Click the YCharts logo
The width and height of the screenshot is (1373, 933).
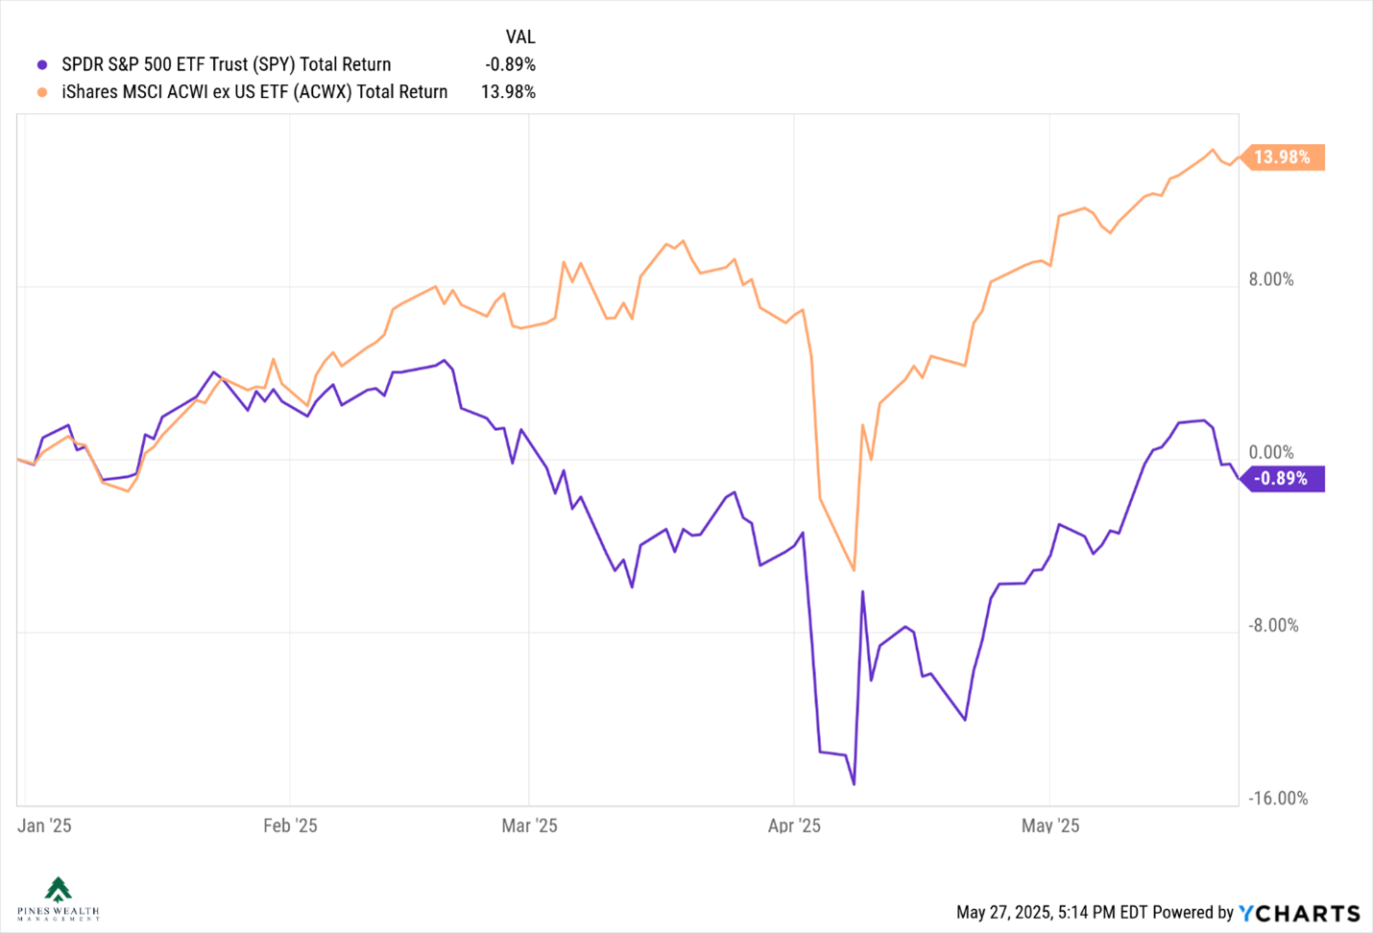click(1299, 913)
